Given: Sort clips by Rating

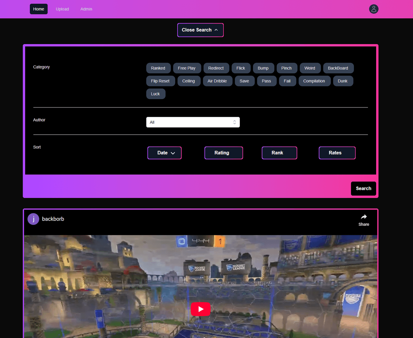Looking at the screenshot, I should pyautogui.click(x=223, y=153).
